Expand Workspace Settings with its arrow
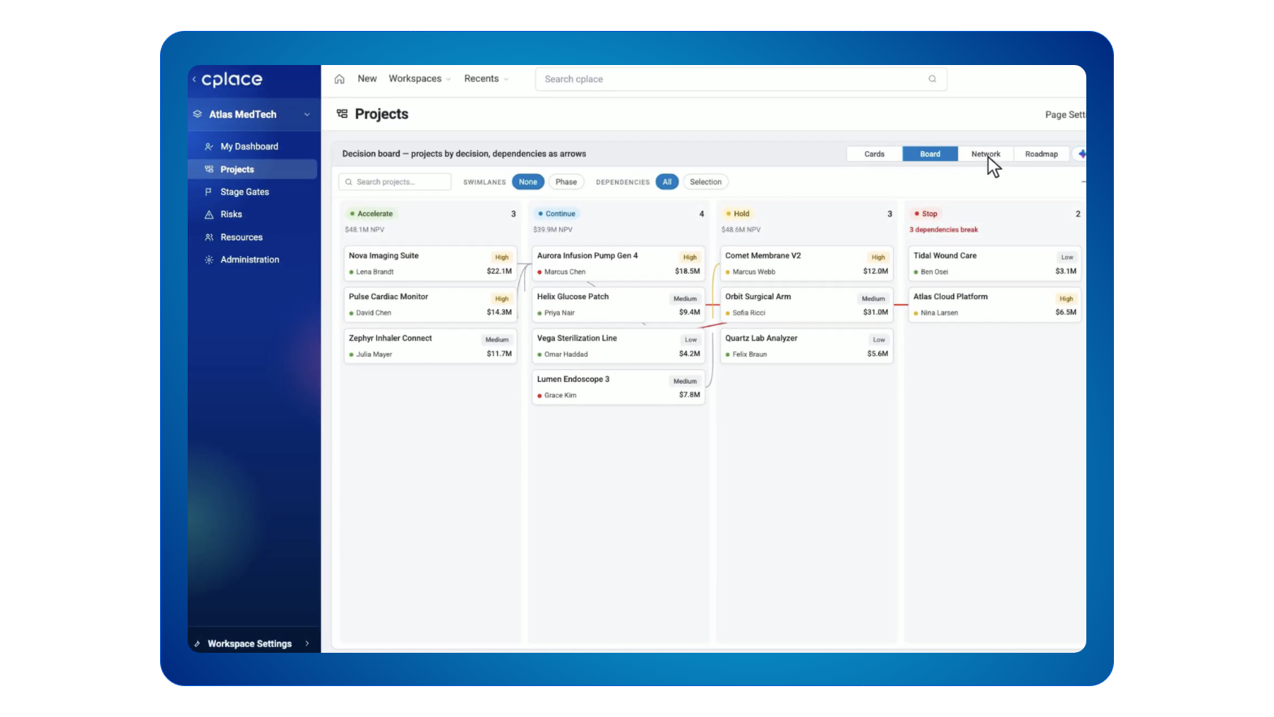The width and height of the screenshot is (1274, 717). 307,644
